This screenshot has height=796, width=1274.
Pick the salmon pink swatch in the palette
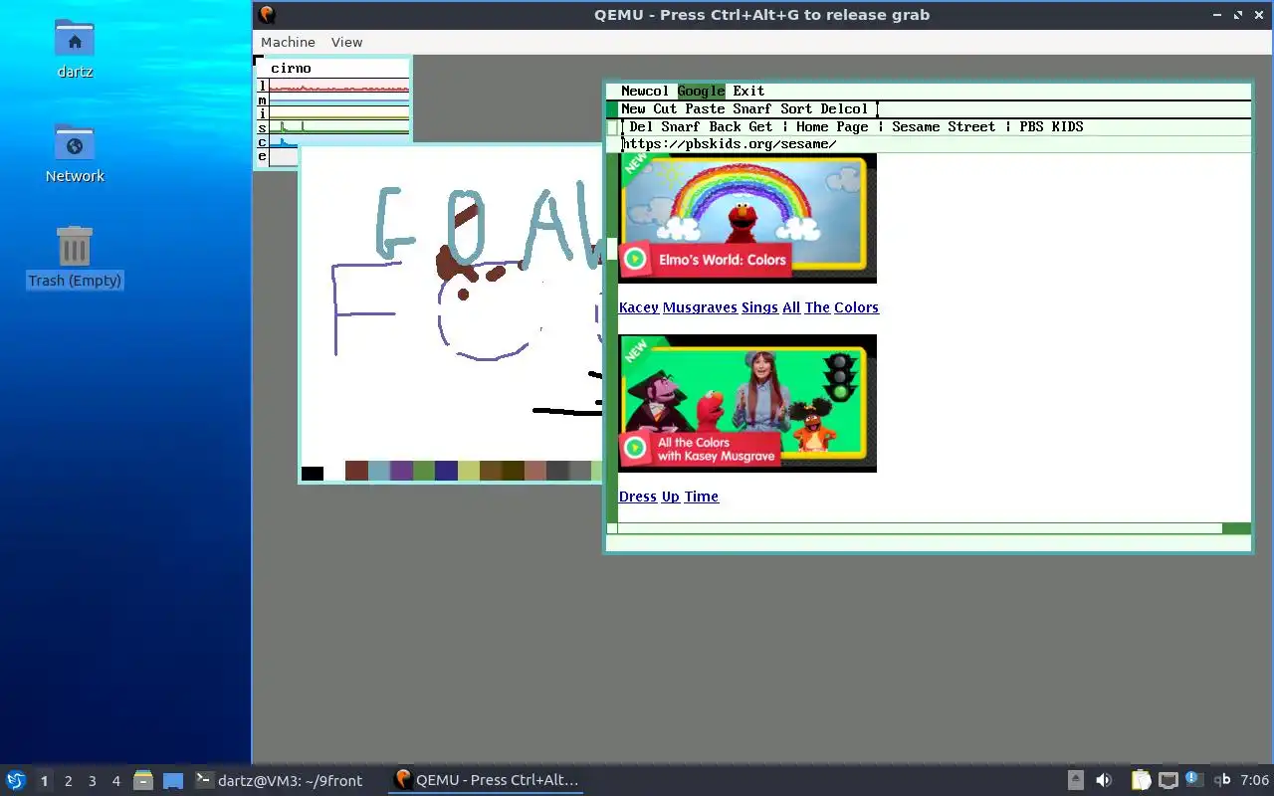(535, 471)
